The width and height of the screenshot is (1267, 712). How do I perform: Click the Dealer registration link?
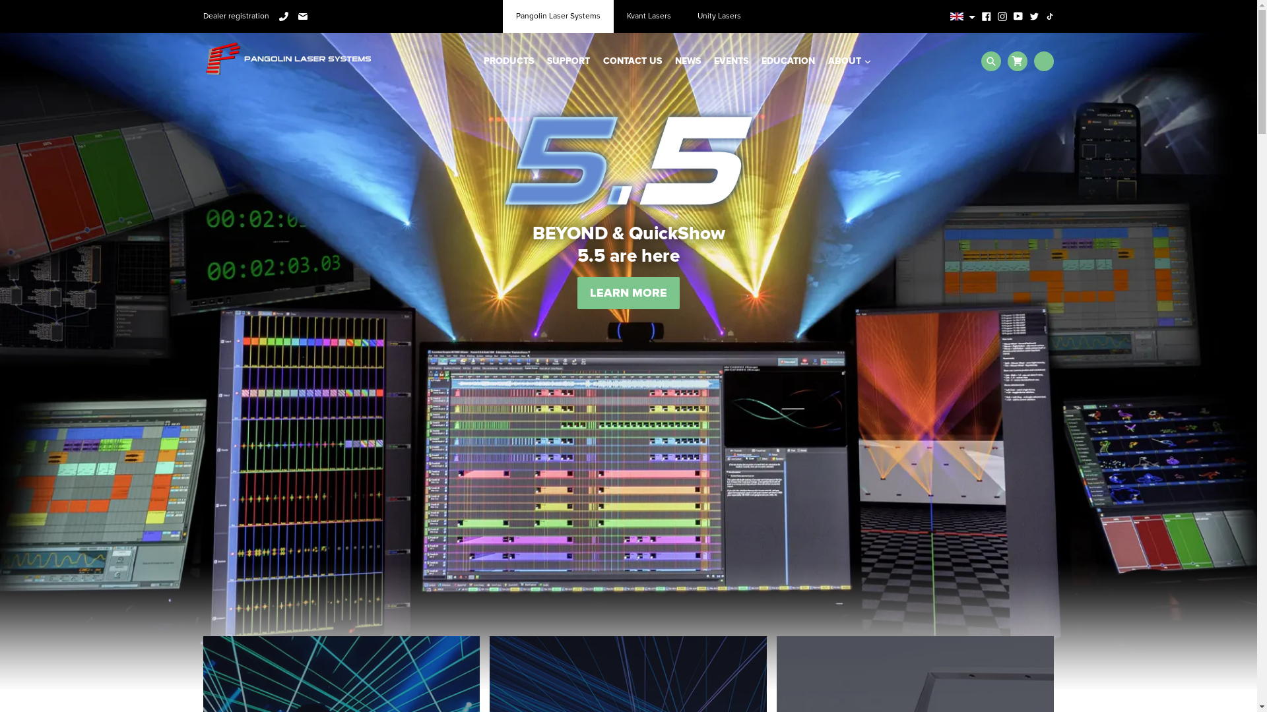point(236,16)
